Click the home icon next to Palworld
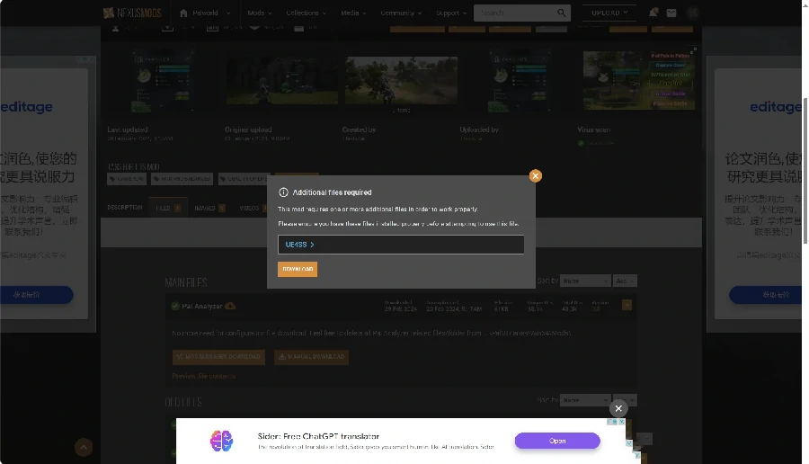The width and height of the screenshot is (809, 464). click(x=183, y=13)
